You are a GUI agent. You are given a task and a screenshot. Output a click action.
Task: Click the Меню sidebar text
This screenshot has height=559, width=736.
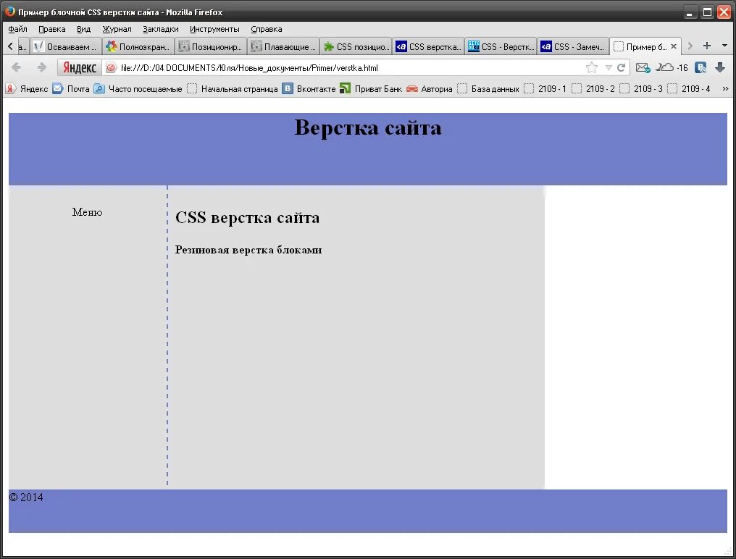(x=88, y=212)
